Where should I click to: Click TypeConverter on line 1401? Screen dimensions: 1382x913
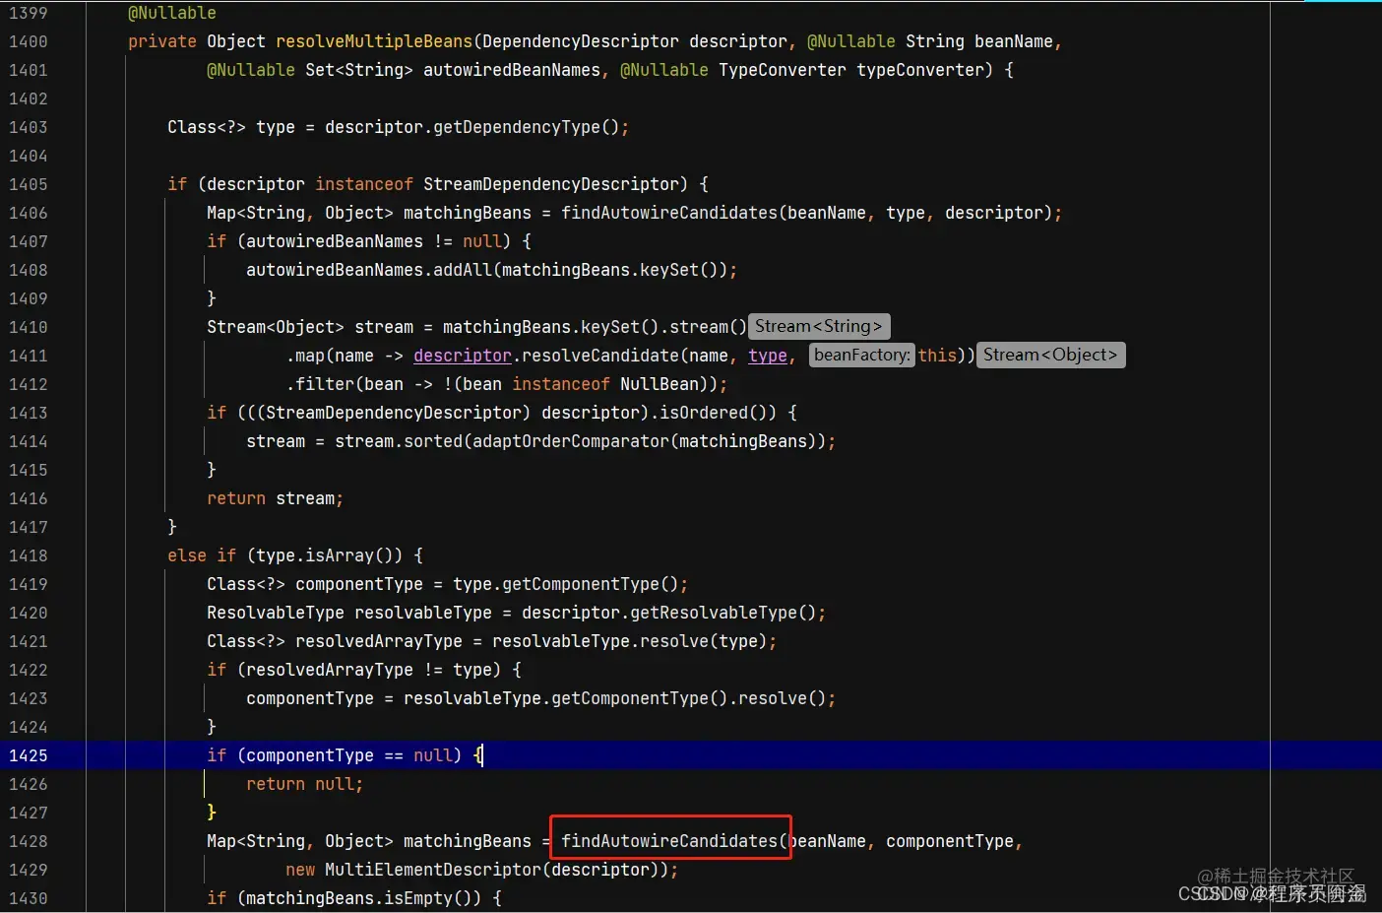pos(783,70)
